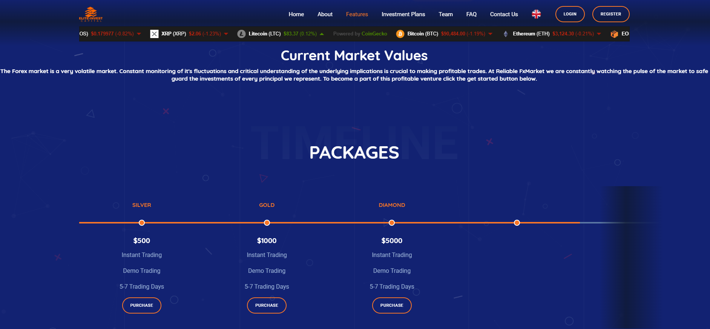Click the EOS coin icon at ticker's right edge
The width and height of the screenshot is (710, 329).
point(614,34)
